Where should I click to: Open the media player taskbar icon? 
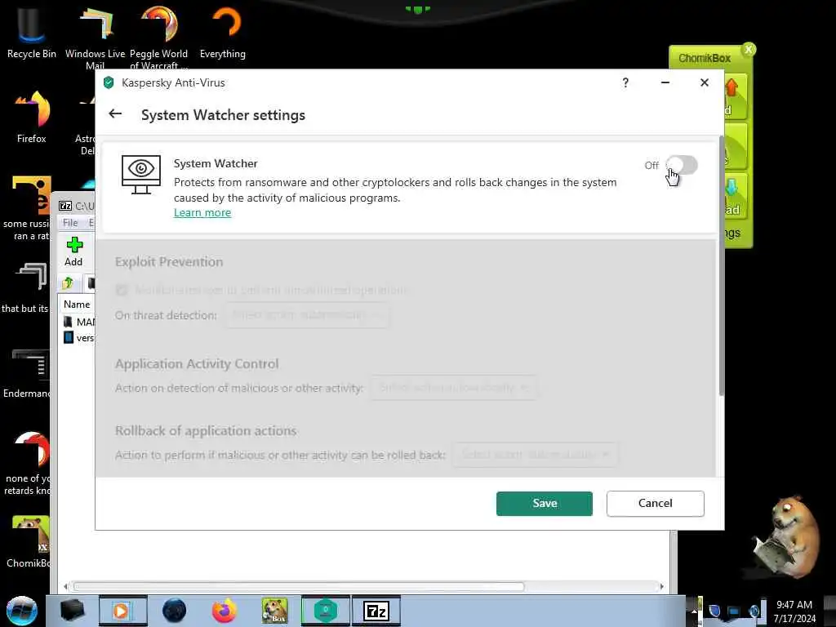pyautogui.click(x=122, y=611)
